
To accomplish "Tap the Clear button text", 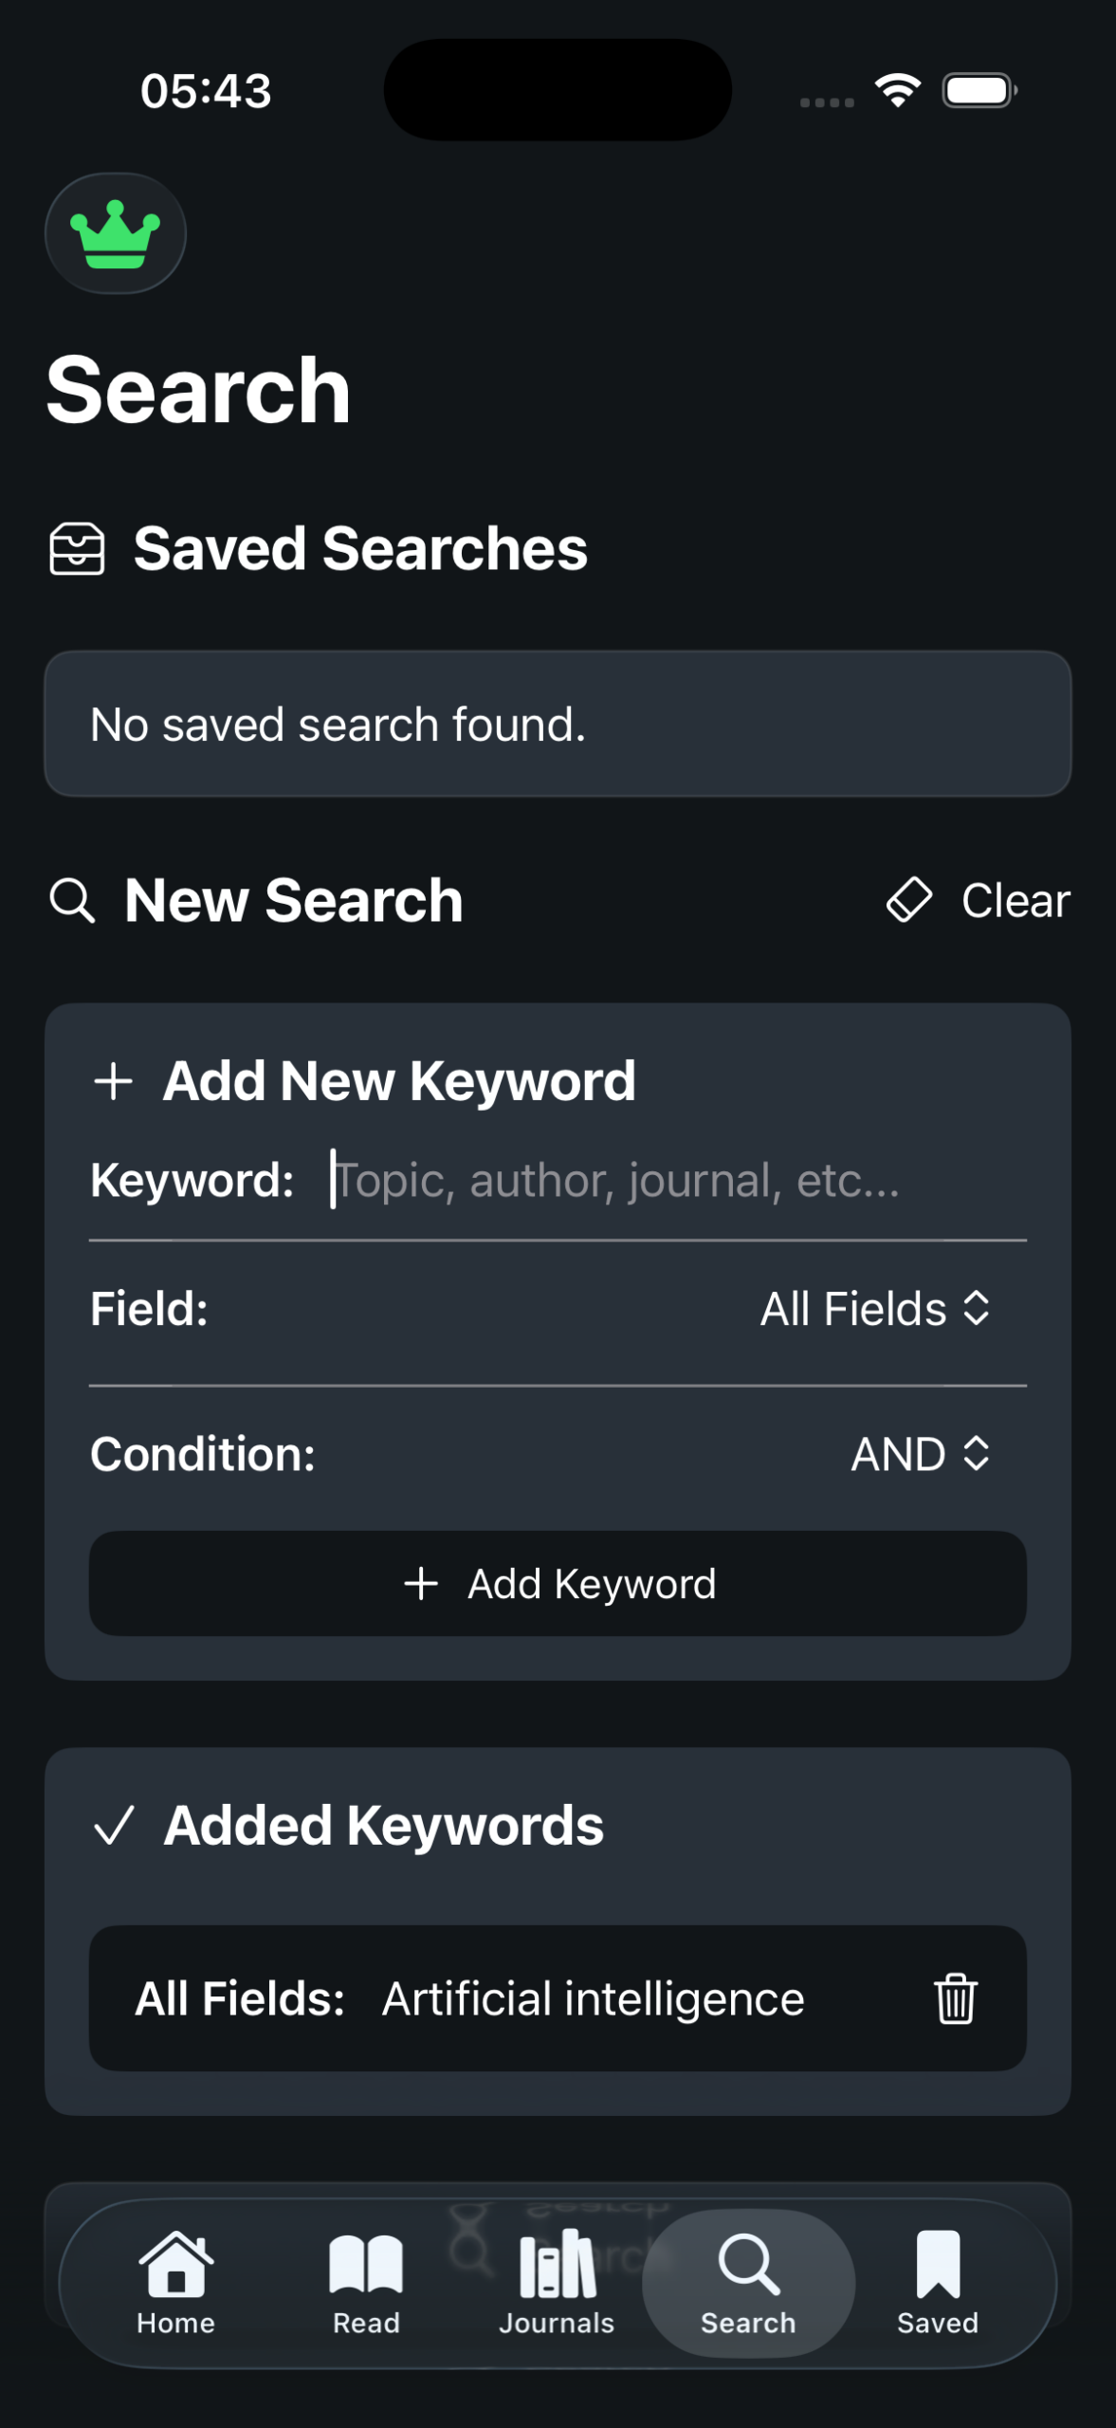I will [1015, 900].
